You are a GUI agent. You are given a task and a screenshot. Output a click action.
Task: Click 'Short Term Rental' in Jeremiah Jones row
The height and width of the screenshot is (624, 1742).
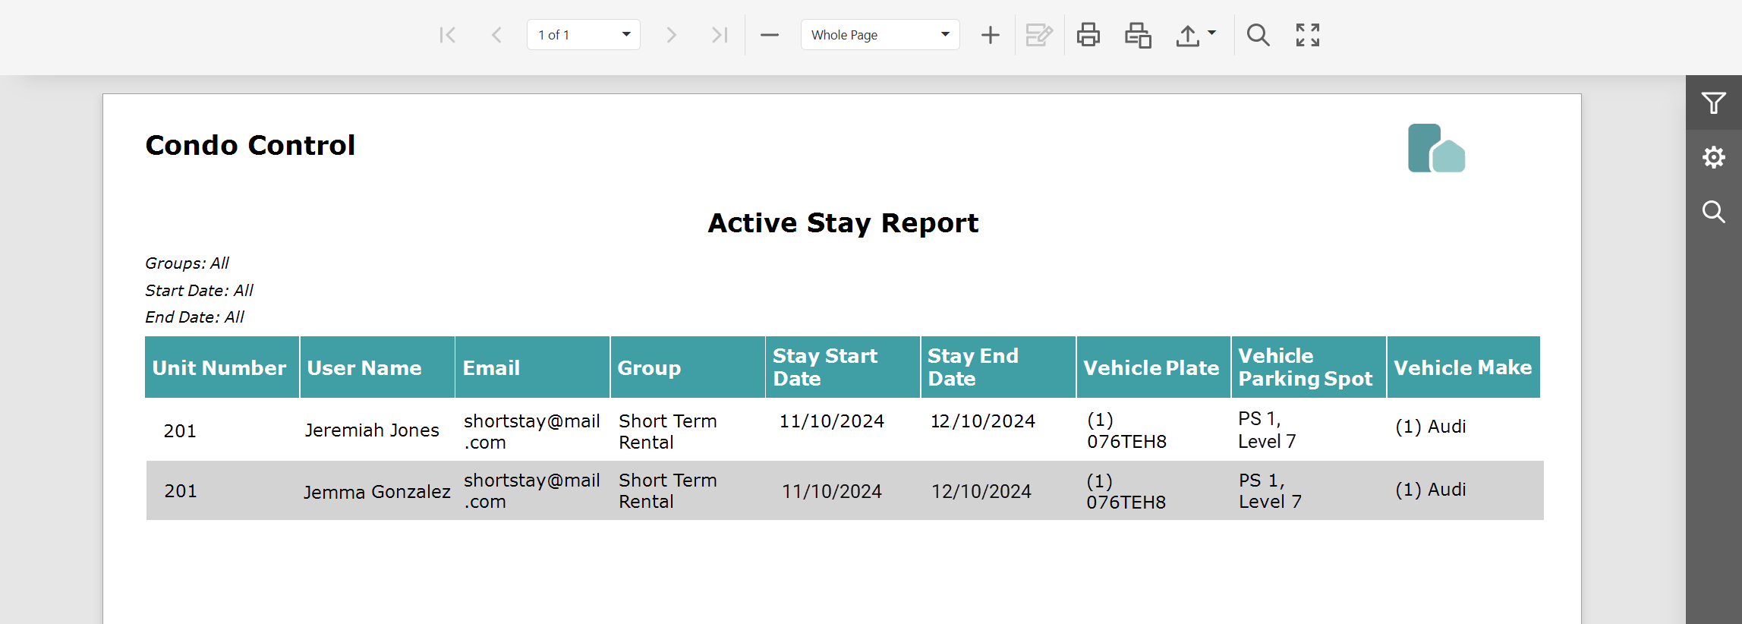click(x=668, y=431)
